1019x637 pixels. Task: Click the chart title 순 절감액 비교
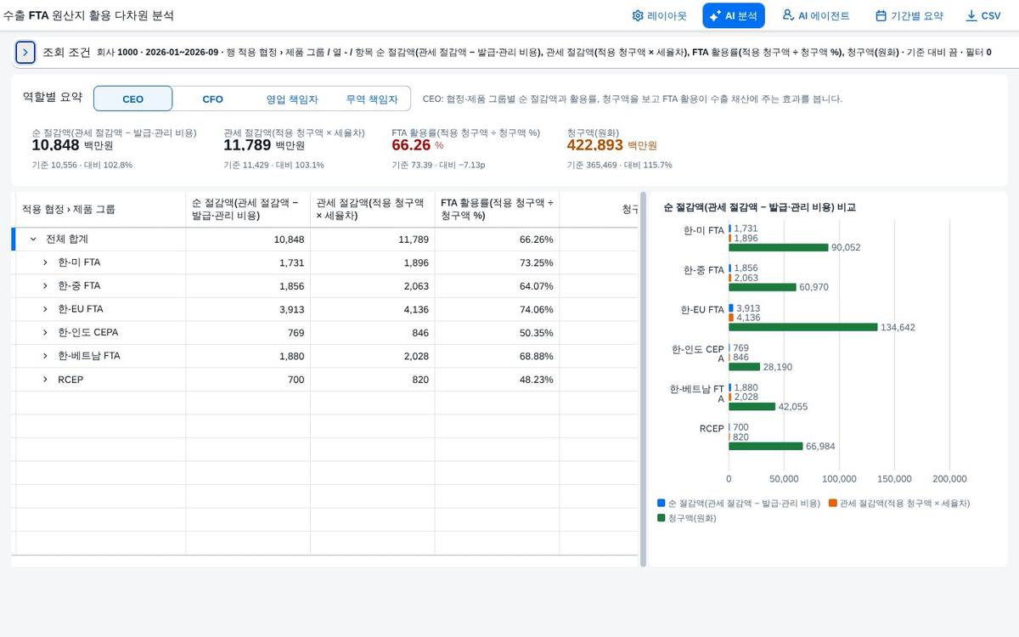coord(759,207)
